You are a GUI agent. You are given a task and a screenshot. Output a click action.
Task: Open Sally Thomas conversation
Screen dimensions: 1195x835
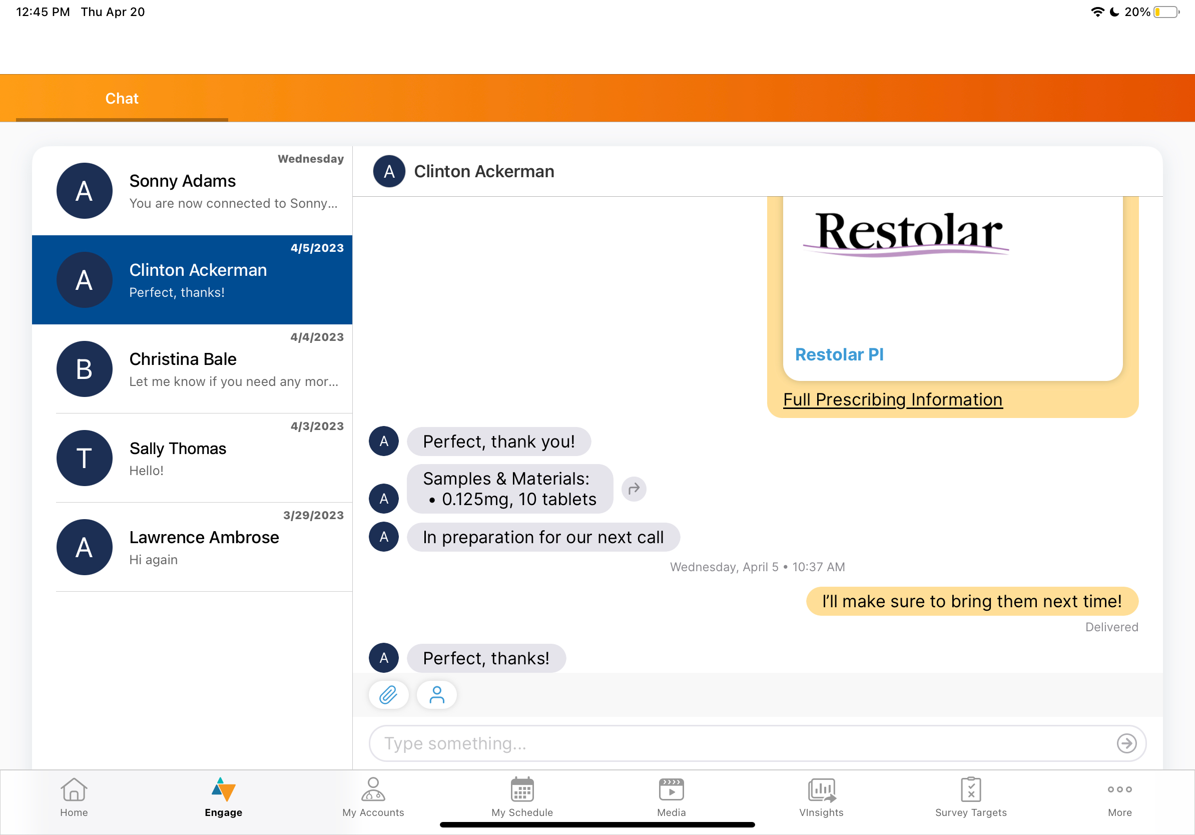coord(192,458)
